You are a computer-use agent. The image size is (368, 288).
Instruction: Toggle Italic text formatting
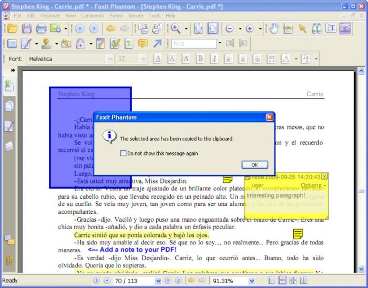coord(214,59)
